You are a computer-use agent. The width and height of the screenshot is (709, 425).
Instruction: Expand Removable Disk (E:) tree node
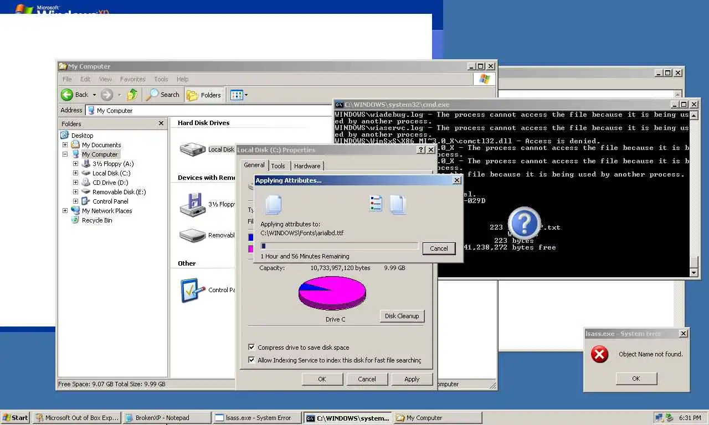pos(75,192)
